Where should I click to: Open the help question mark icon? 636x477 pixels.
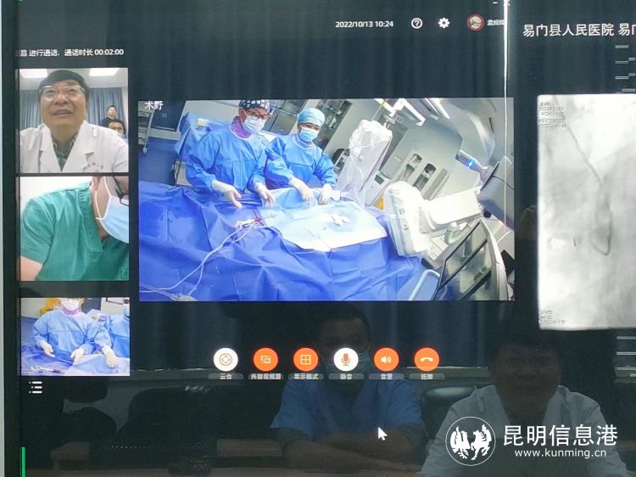[416, 24]
